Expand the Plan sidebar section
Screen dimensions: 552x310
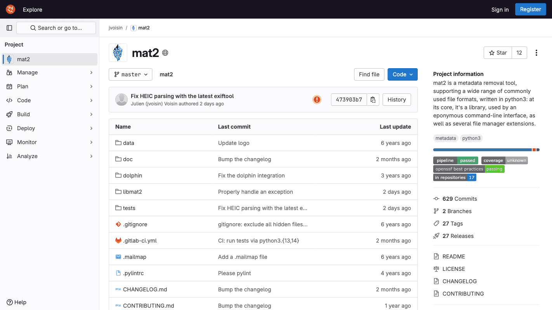(92, 86)
